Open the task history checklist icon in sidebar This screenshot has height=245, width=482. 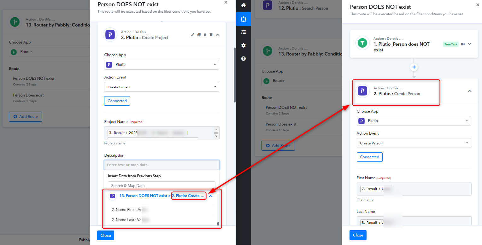coord(243,32)
